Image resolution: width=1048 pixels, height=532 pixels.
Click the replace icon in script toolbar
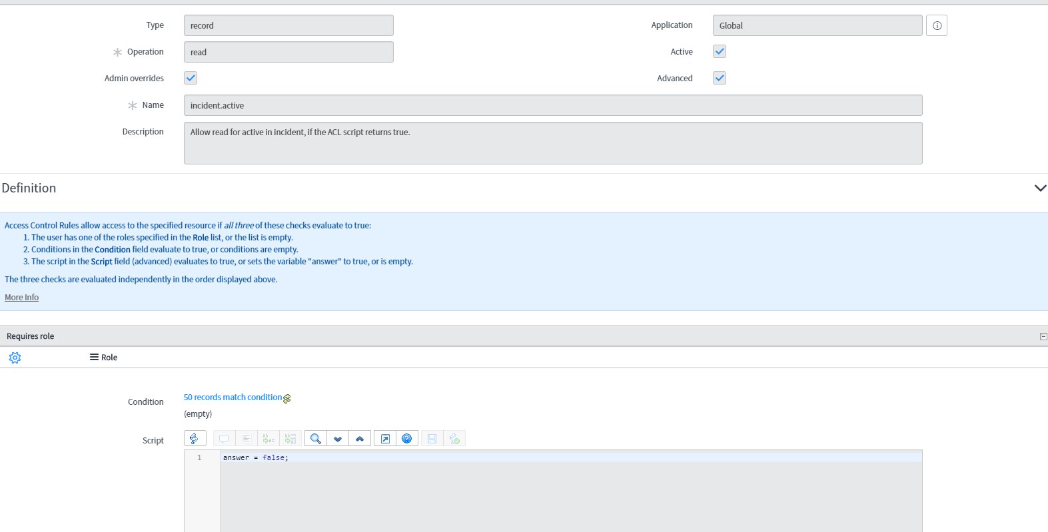tap(268, 439)
